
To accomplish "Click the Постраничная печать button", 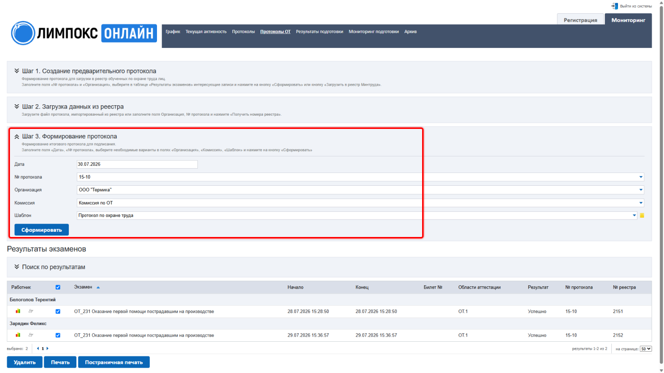I will (114, 362).
